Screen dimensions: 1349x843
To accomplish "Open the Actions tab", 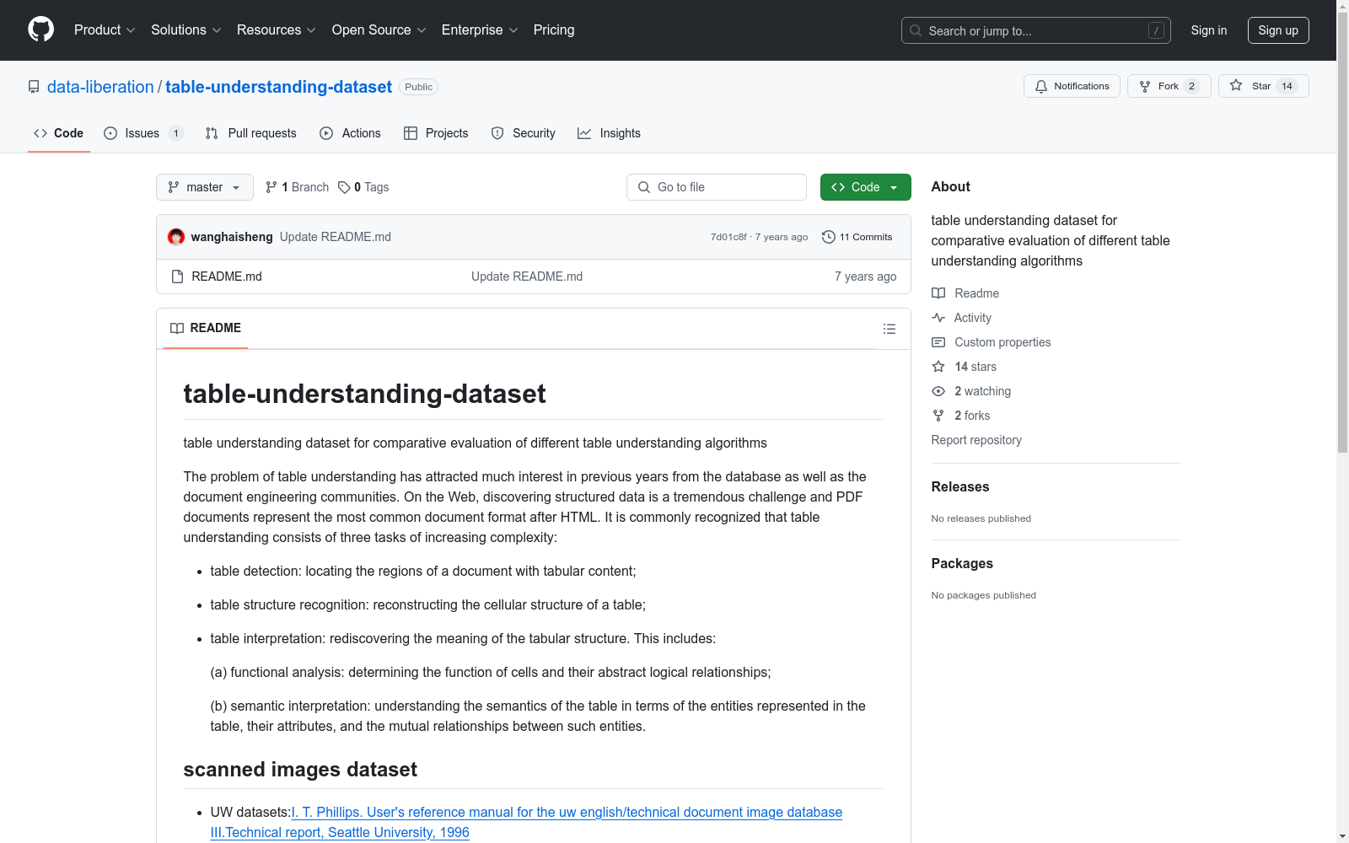I will click(350, 133).
